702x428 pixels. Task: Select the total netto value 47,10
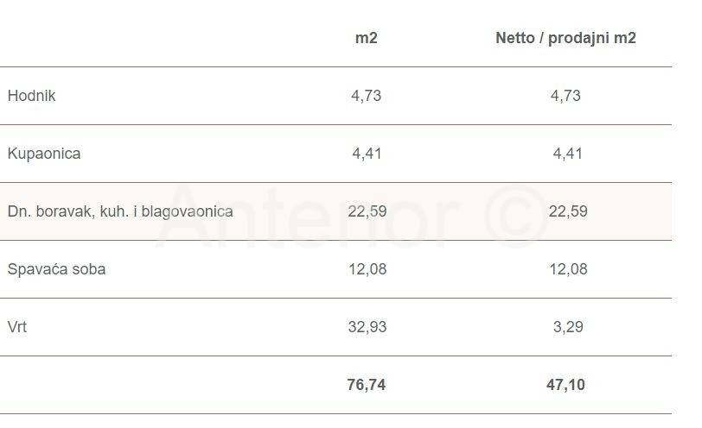coord(565,385)
